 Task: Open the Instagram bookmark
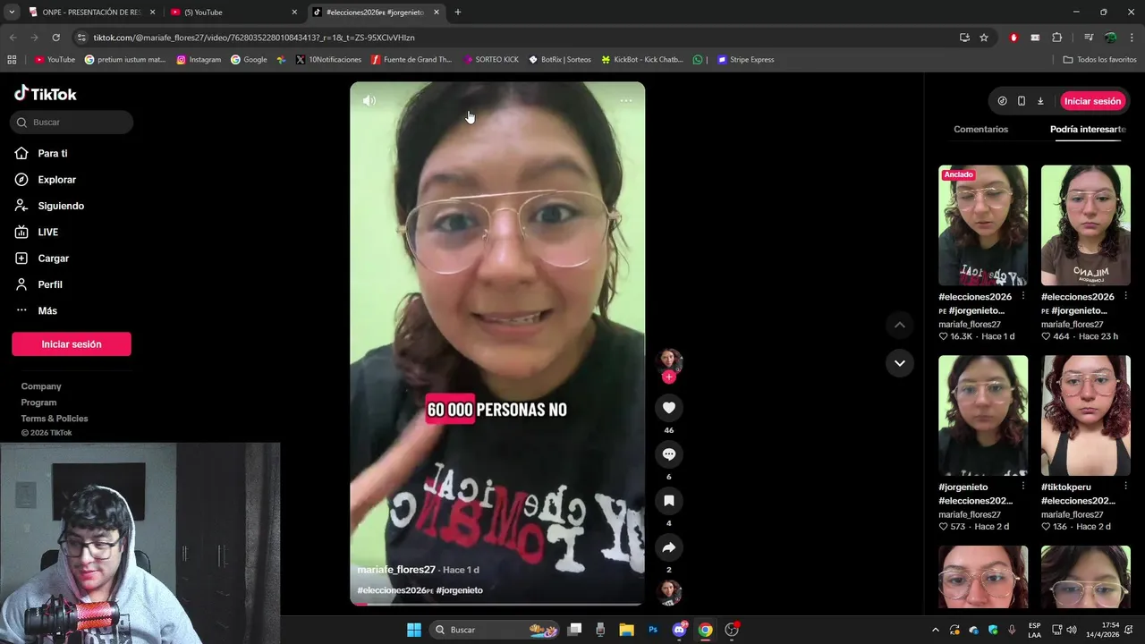199,60
